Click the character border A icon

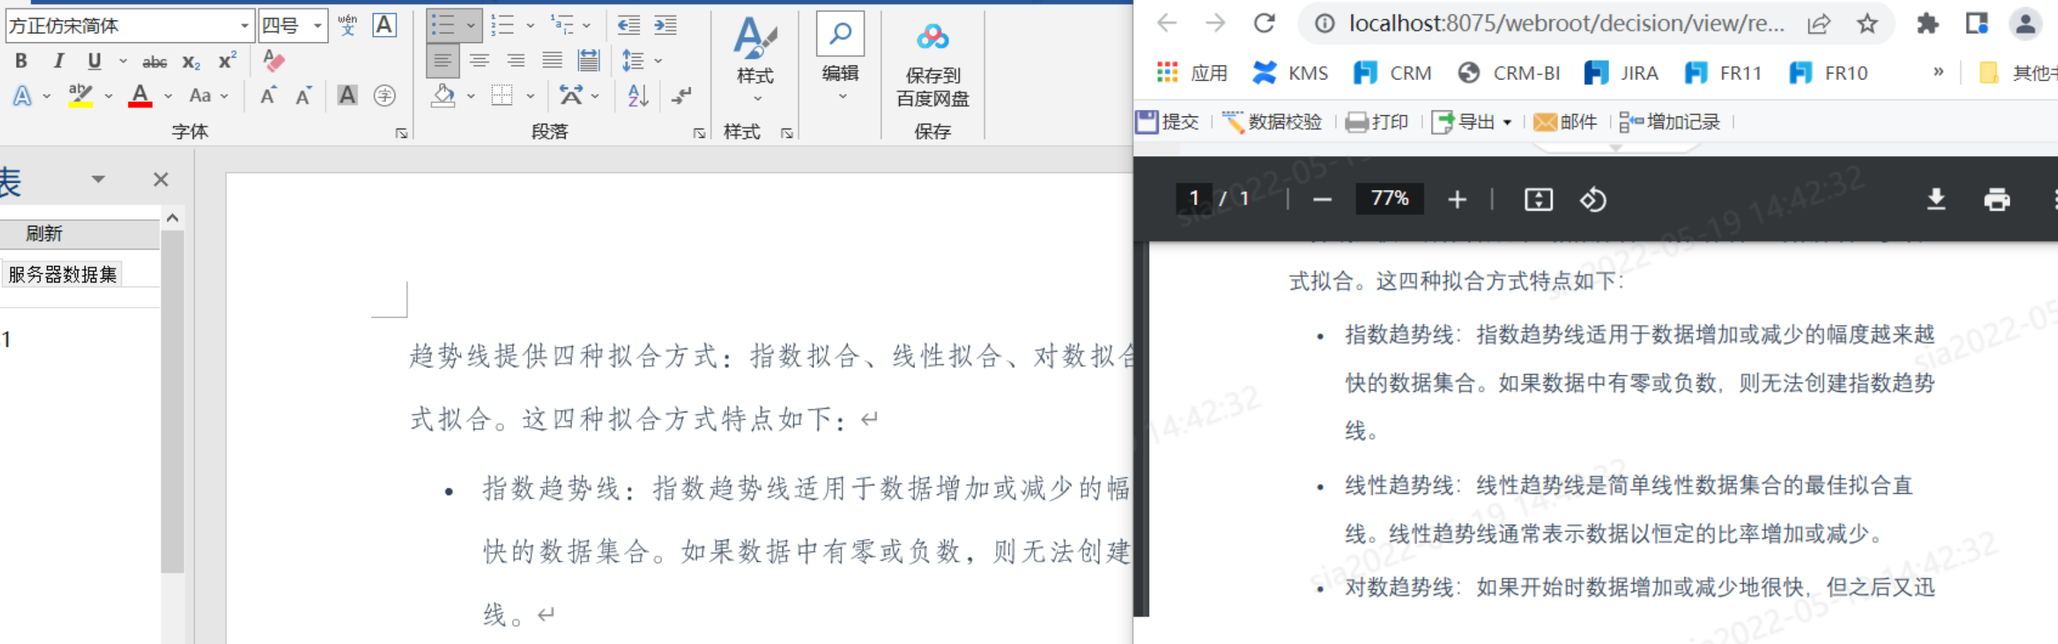pos(384,26)
